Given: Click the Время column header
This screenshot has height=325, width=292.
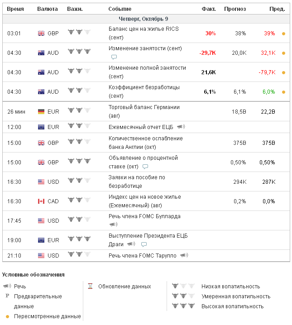Looking at the screenshot, I should [x=15, y=9].
